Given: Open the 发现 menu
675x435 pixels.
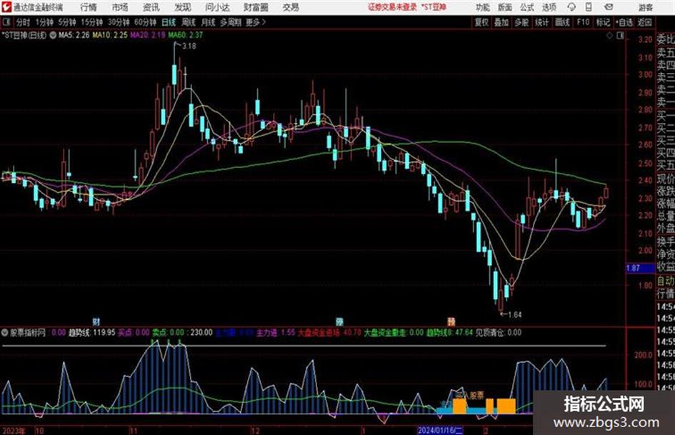Looking at the screenshot, I should [183, 7].
